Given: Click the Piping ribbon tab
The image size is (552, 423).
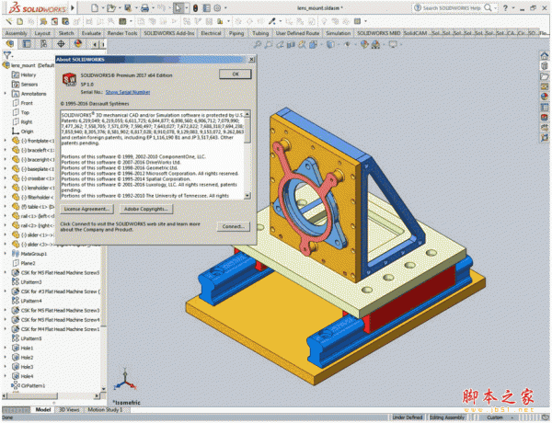Looking at the screenshot, I should 236,33.
